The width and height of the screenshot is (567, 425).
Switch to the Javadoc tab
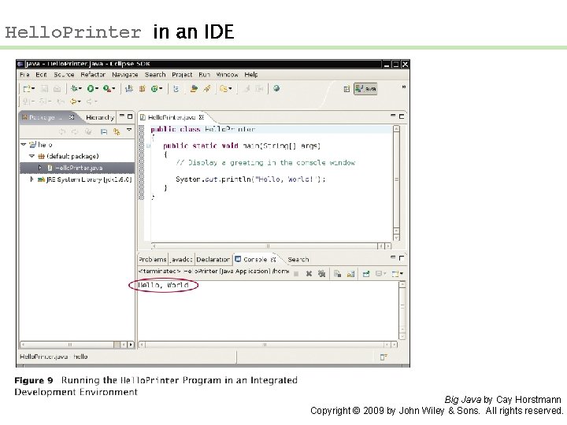pos(181,260)
